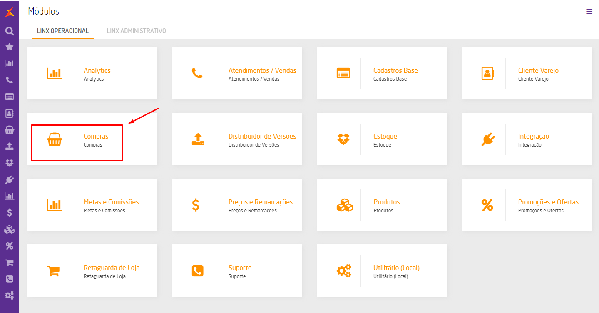Click the list icon on the Cadastros Base card
Viewport: 599px width, 313px height.
pyautogui.click(x=343, y=73)
